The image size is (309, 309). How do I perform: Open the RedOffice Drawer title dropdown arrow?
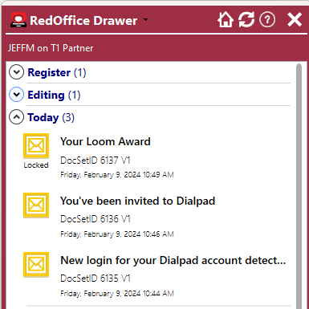click(145, 19)
